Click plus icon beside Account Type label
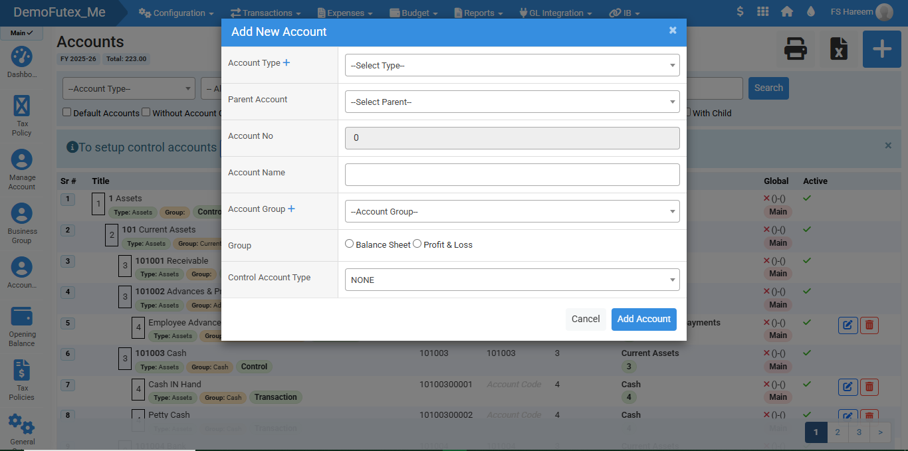Screen dimensions: 908x451 pyautogui.click(x=286, y=63)
